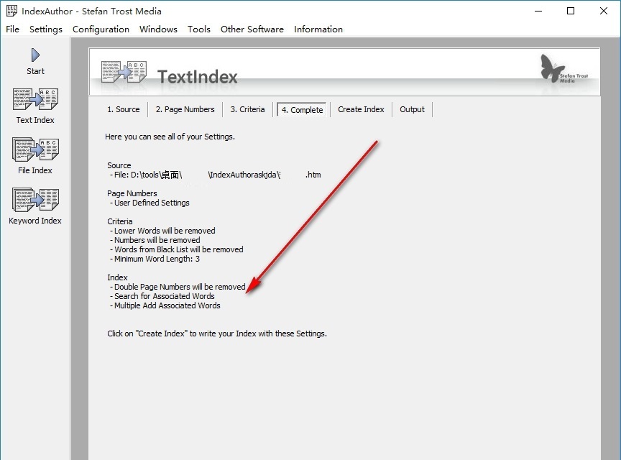Open the Tools menu
621x460 pixels.
point(199,29)
